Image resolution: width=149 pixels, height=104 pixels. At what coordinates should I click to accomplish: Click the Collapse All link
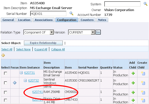pyautogui.click(x=58, y=49)
